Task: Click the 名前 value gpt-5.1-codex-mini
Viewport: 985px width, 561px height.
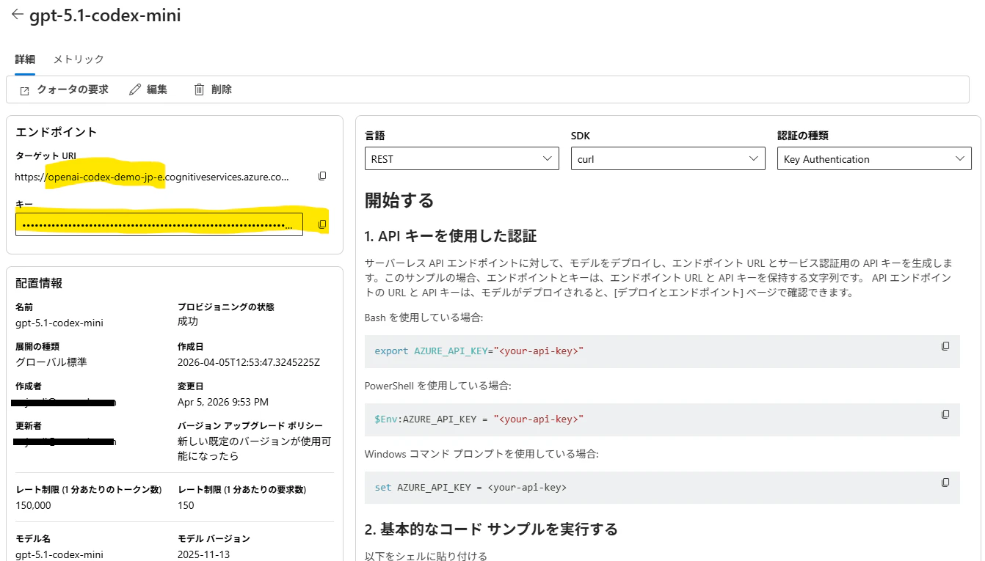Action: (x=59, y=323)
